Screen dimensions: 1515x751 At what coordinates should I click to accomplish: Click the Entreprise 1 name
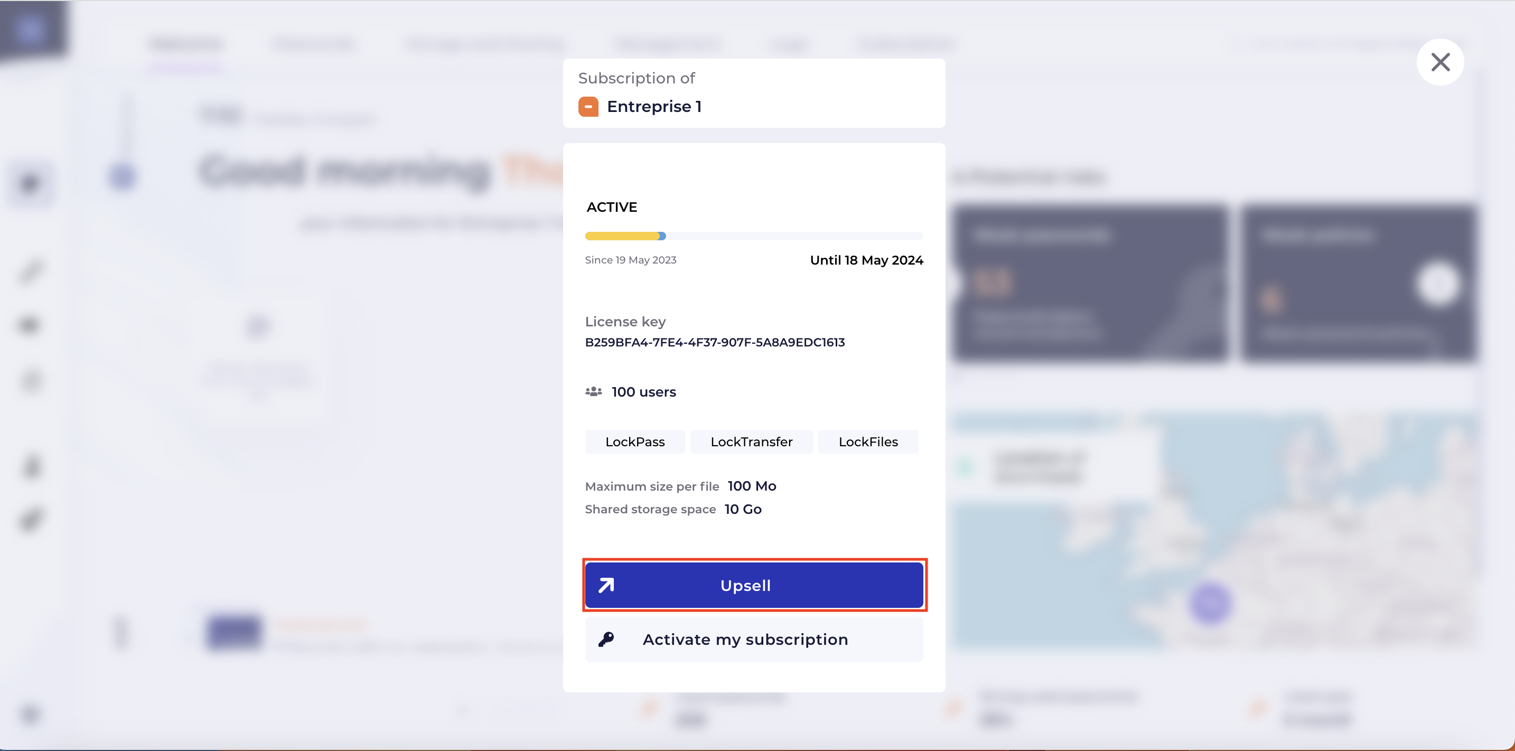click(x=654, y=107)
